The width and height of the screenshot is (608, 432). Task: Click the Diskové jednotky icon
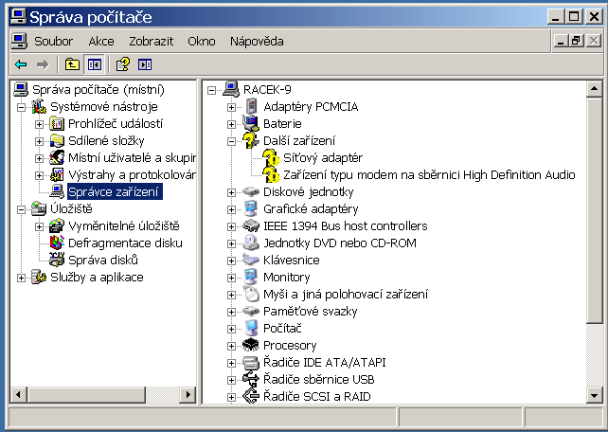(251, 192)
